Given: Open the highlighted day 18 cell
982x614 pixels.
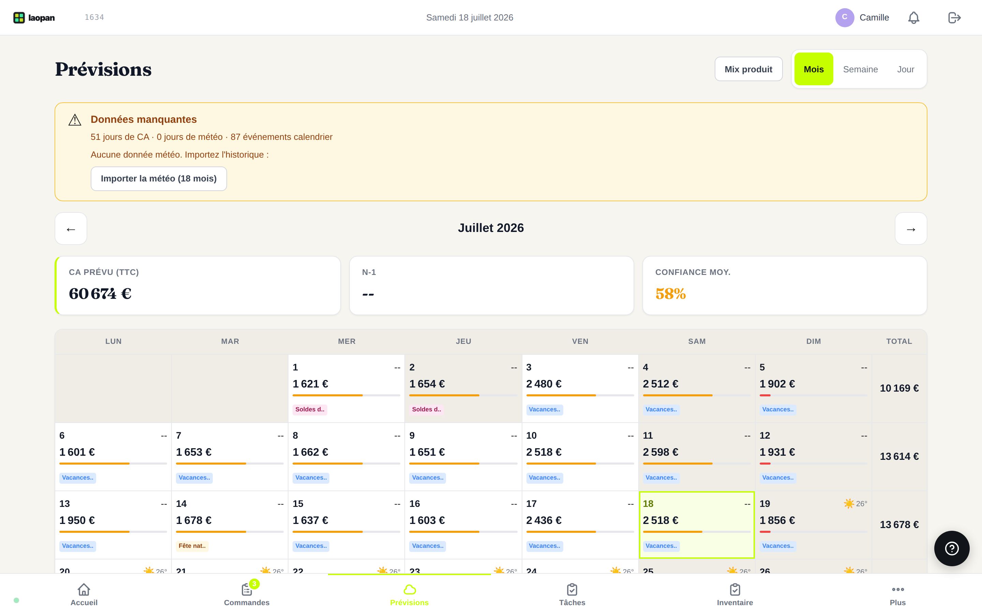Looking at the screenshot, I should tap(697, 525).
